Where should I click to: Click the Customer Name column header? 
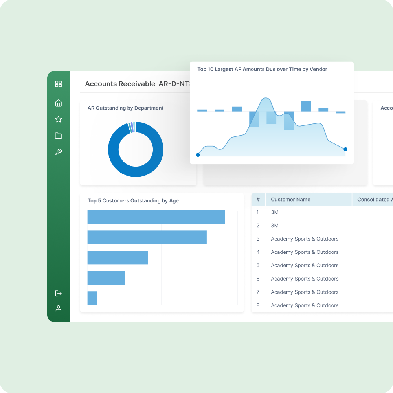pyautogui.click(x=290, y=200)
